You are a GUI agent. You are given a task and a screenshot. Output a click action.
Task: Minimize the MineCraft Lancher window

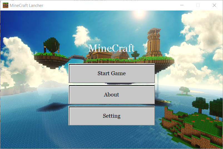[182, 5]
